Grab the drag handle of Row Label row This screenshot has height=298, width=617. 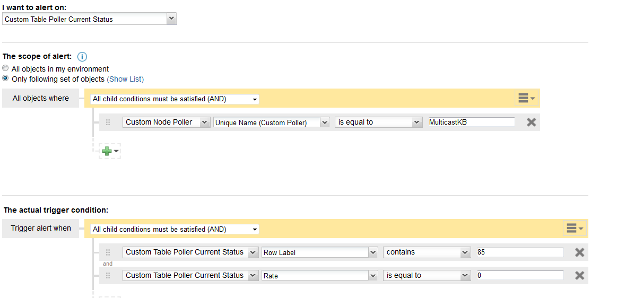coord(108,252)
